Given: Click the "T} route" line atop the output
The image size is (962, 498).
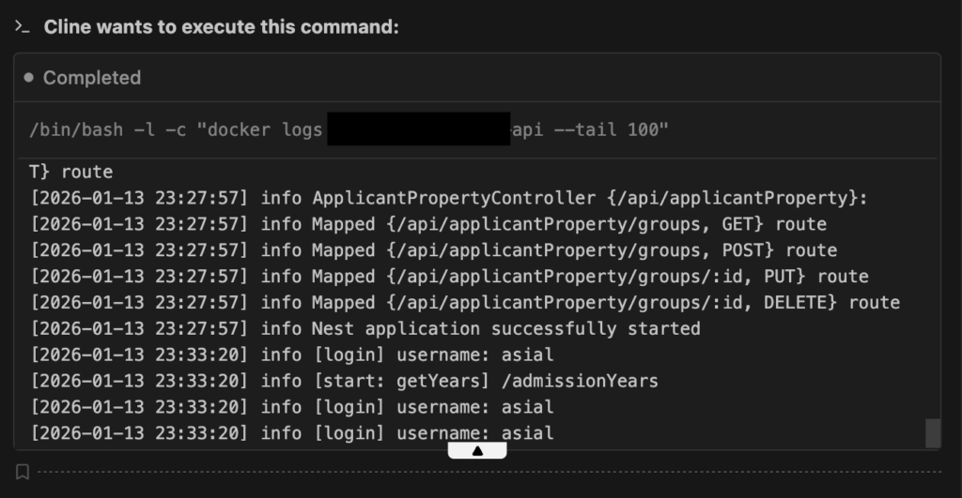Looking at the screenshot, I should pyautogui.click(x=71, y=172).
